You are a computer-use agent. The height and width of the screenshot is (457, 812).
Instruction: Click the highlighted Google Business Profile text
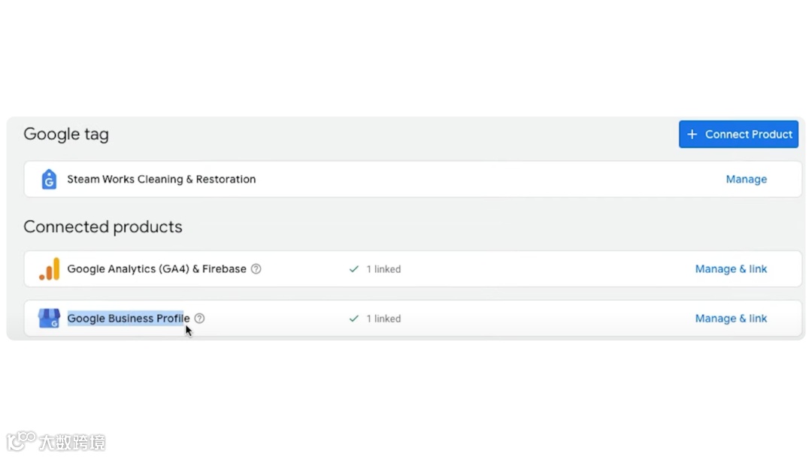(128, 319)
